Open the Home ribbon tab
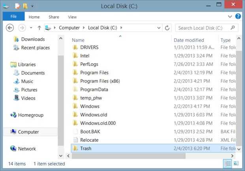245x171 pixels. 34,17
